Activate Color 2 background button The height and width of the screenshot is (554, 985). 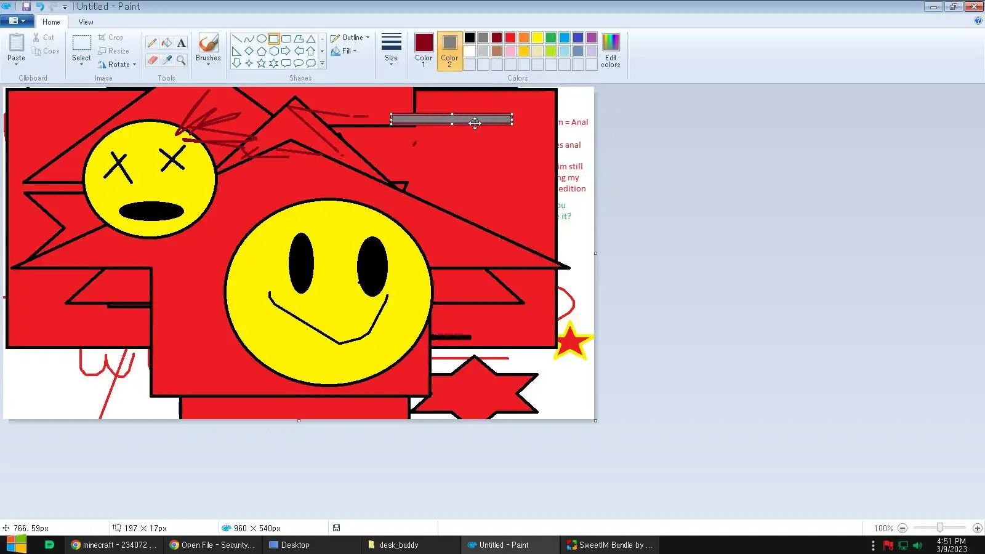tap(449, 50)
